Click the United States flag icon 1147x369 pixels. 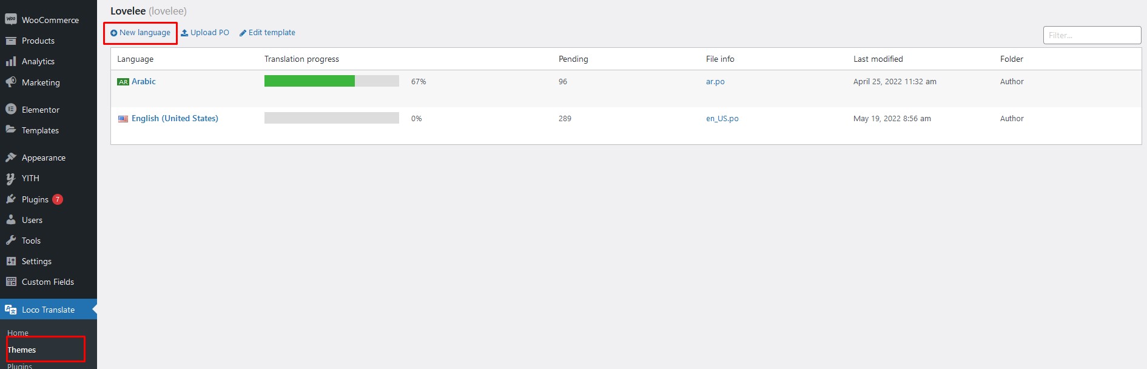pyautogui.click(x=123, y=119)
